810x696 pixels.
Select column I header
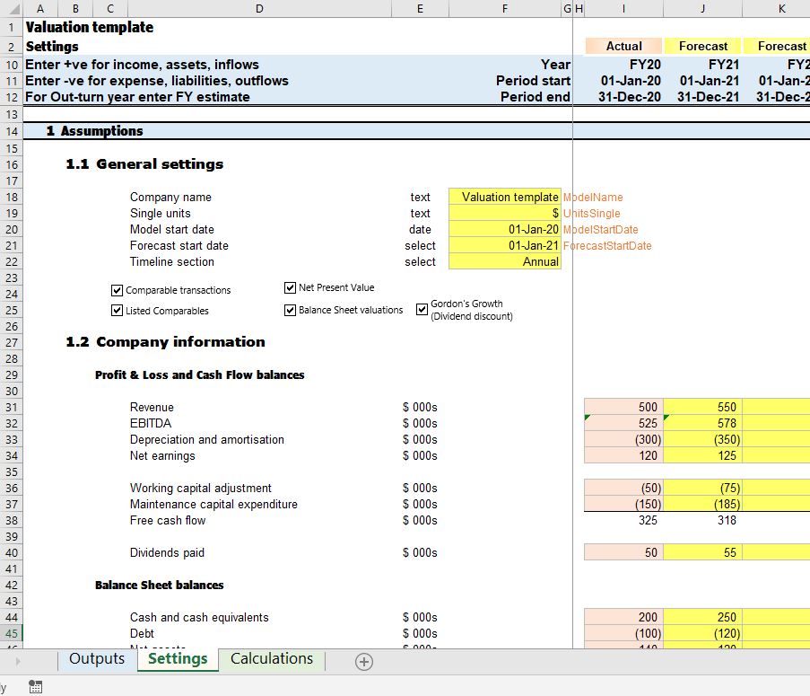[x=623, y=8]
